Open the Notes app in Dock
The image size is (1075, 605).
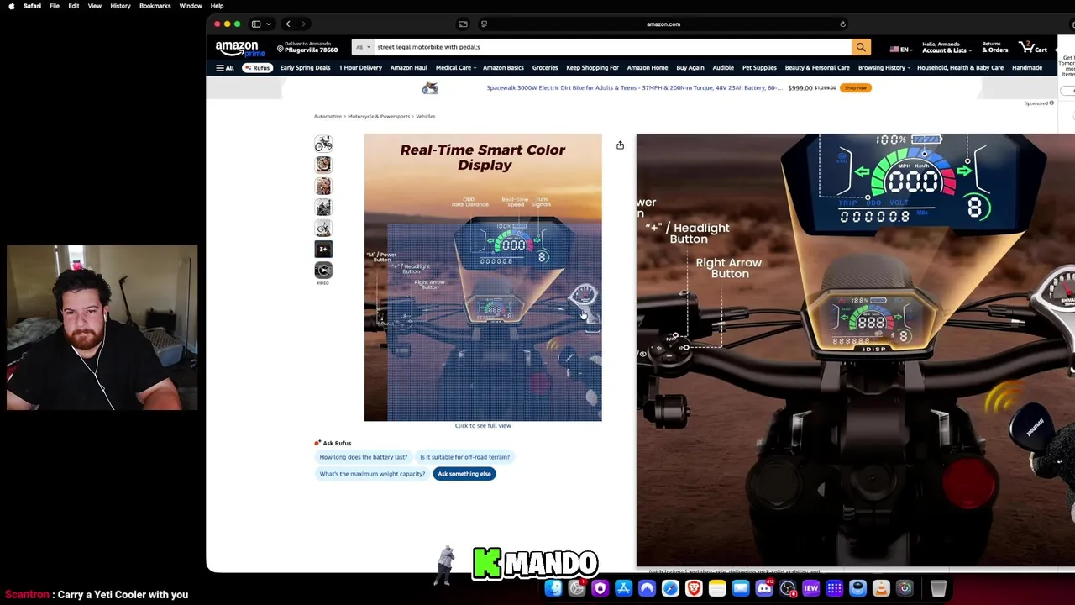(x=717, y=588)
